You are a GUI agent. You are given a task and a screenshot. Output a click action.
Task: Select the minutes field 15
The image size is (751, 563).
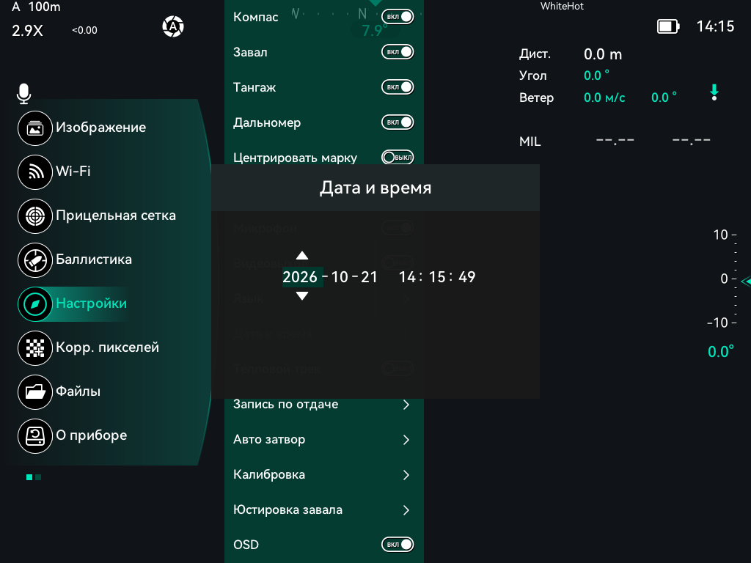pos(437,276)
